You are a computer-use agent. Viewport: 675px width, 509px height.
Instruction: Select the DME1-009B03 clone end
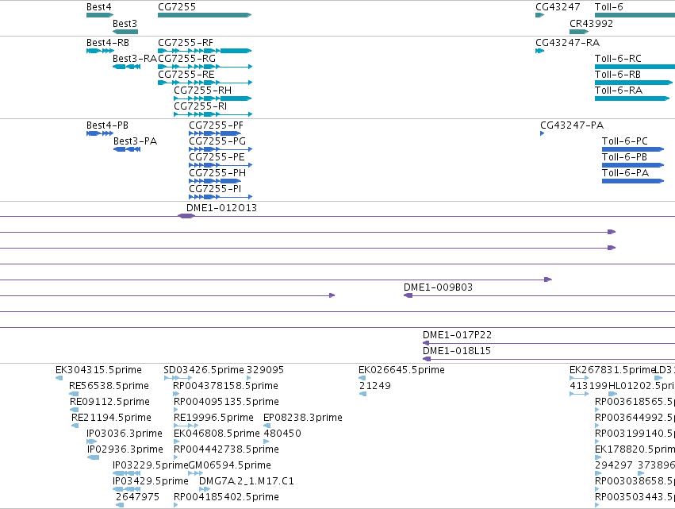[x=408, y=295]
